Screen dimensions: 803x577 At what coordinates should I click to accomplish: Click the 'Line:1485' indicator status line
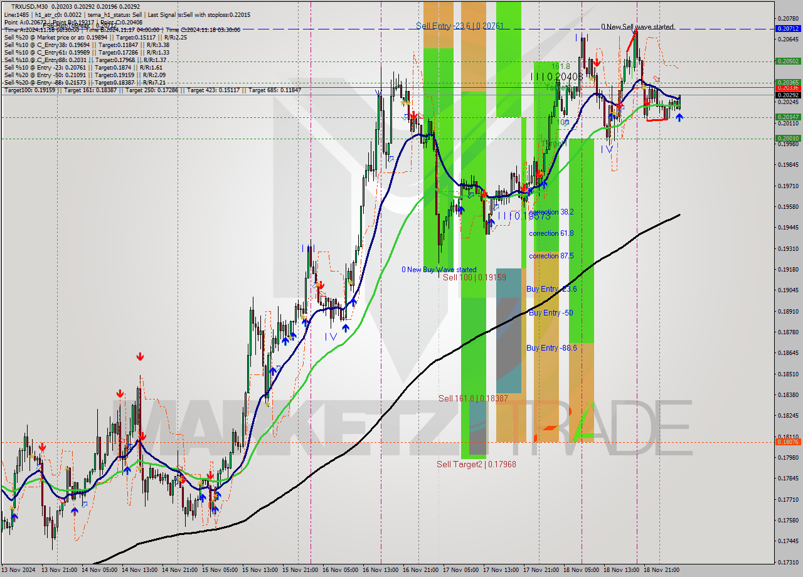pyautogui.click(x=127, y=14)
